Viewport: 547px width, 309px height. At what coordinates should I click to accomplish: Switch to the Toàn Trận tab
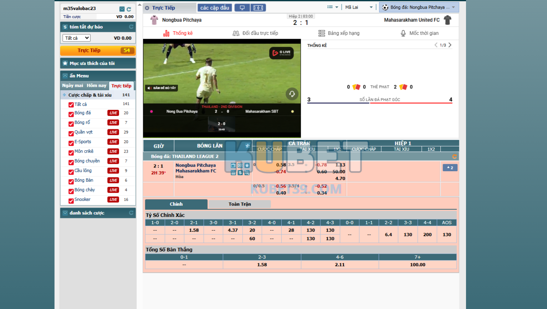pos(240,204)
